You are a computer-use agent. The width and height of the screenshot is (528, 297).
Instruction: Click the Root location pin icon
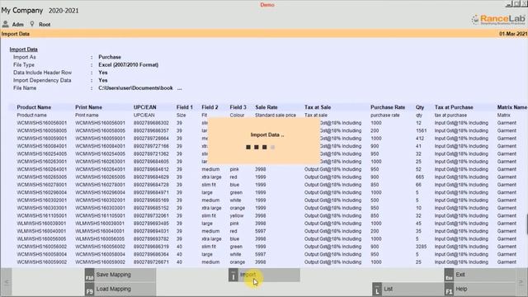pyautogui.click(x=32, y=24)
